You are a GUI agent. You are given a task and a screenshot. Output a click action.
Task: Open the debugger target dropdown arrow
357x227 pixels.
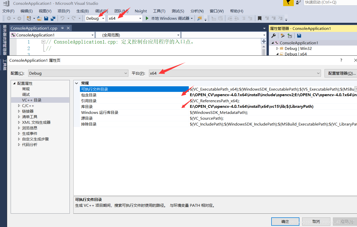(192, 18)
